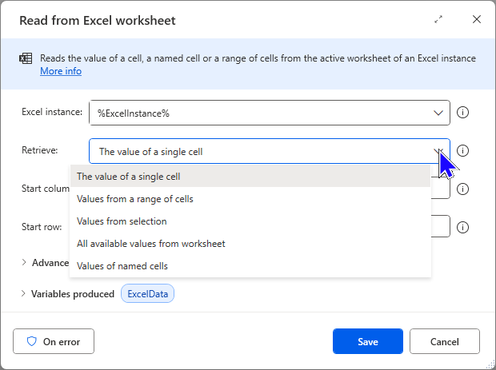Screen dimensions: 496x370
Task: Click the ExcelData variable chip
Action: click(x=147, y=293)
